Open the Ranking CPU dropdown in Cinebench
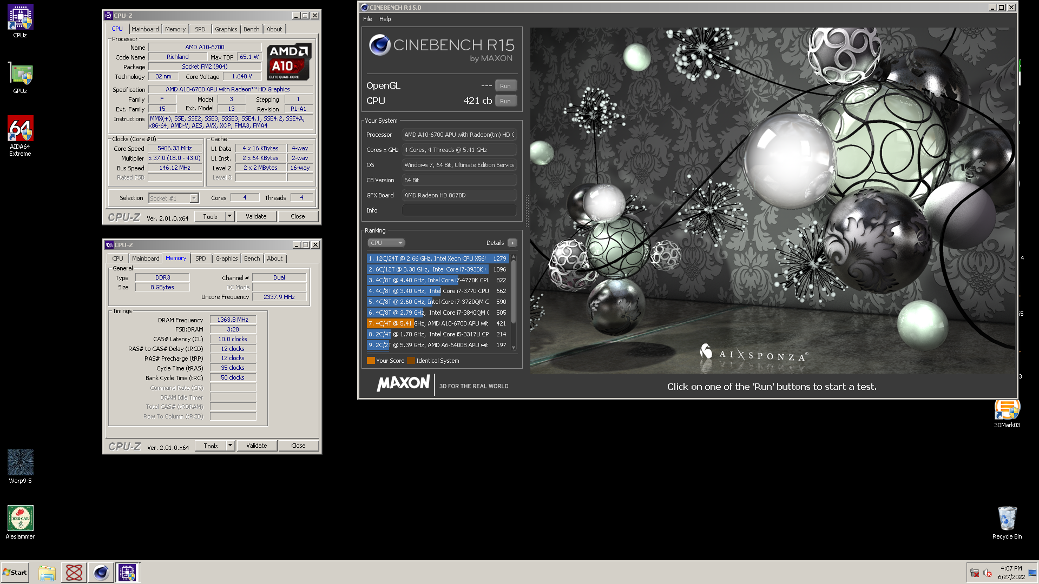This screenshot has height=584, width=1039. [x=386, y=243]
